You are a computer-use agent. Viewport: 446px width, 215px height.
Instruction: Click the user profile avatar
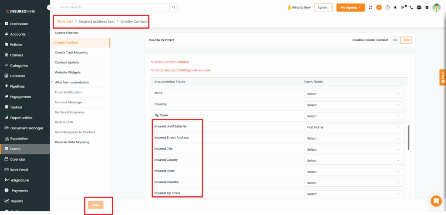pyautogui.click(x=436, y=7)
